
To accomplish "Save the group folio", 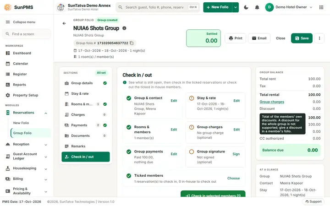I will [302, 38].
